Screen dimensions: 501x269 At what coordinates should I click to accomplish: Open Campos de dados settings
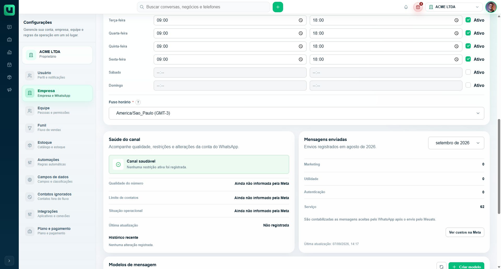(x=57, y=179)
